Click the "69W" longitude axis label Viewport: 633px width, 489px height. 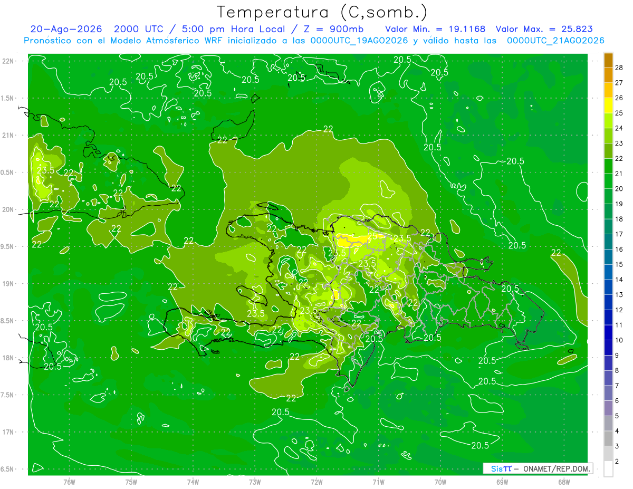502,482
